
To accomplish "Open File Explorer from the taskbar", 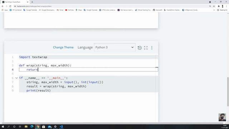I will [26, 126].
